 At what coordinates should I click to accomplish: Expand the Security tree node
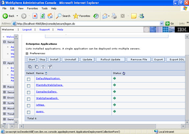pyautogui.click(x=5, y=92)
